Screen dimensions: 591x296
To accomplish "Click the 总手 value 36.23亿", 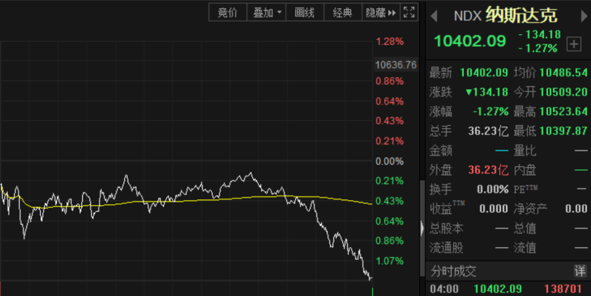I will tap(488, 131).
